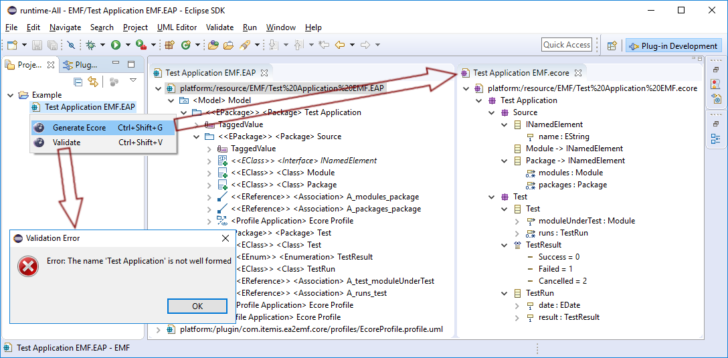Click the Search flashlight icon
Screen dimensions: 728x358
tap(245, 45)
